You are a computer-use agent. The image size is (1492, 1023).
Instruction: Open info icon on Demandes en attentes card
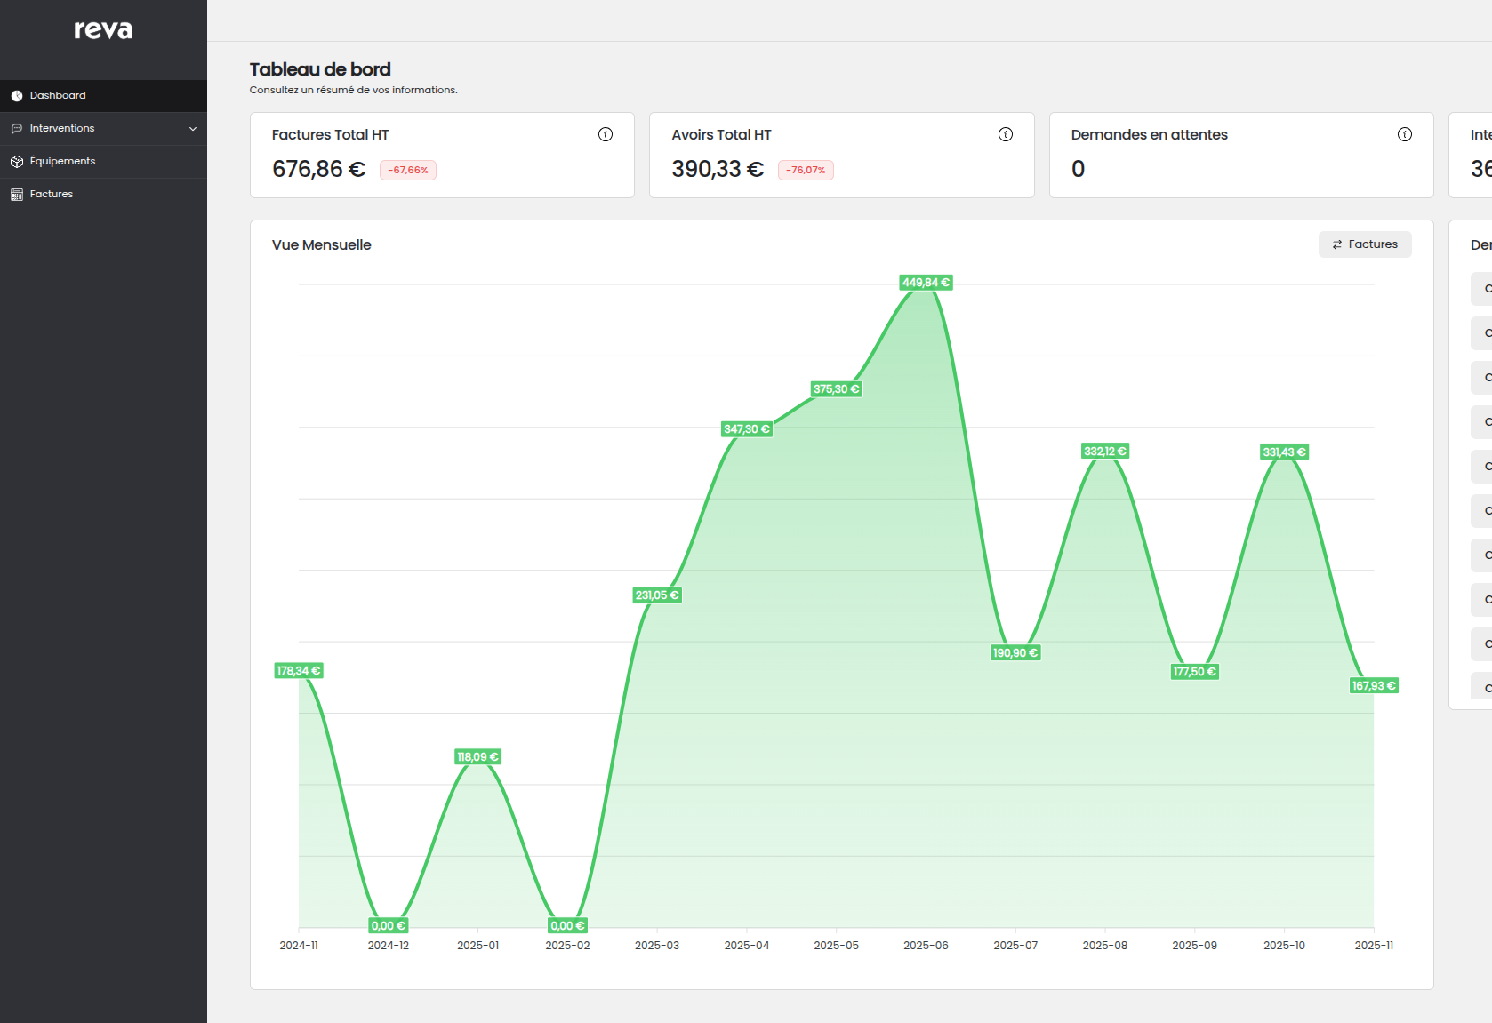coord(1405,134)
